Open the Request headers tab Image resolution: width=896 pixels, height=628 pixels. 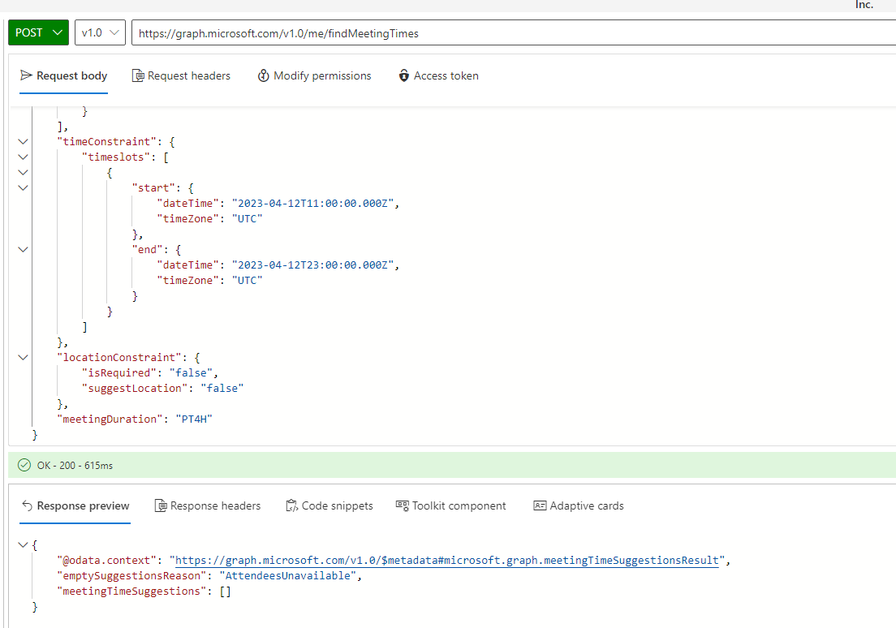[181, 75]
